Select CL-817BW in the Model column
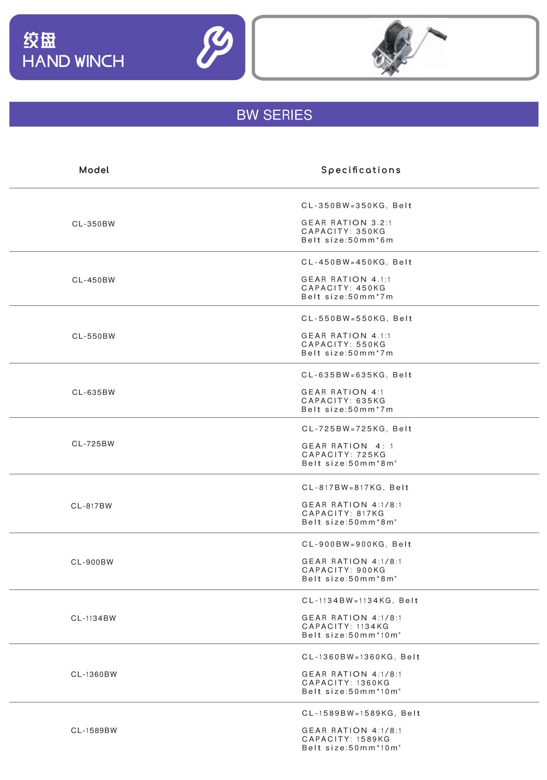 (92, 506)
